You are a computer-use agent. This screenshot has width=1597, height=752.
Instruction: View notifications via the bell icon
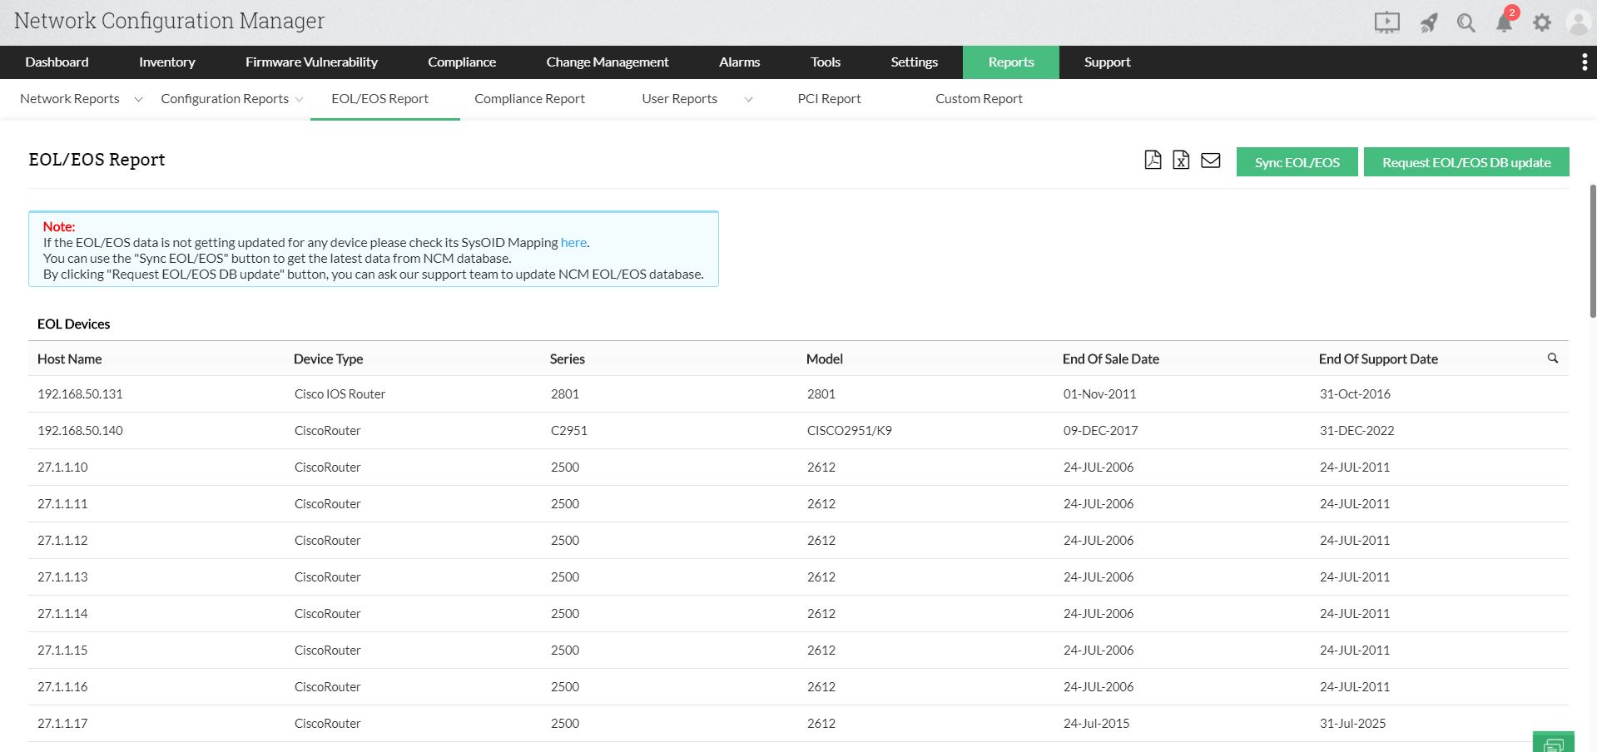(1504, 23)
